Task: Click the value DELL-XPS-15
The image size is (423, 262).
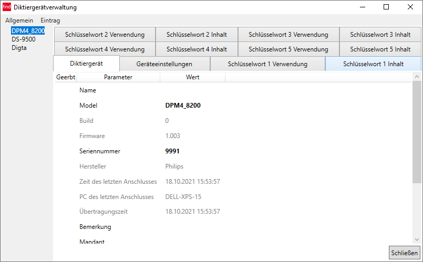Action: click(183, 197)
